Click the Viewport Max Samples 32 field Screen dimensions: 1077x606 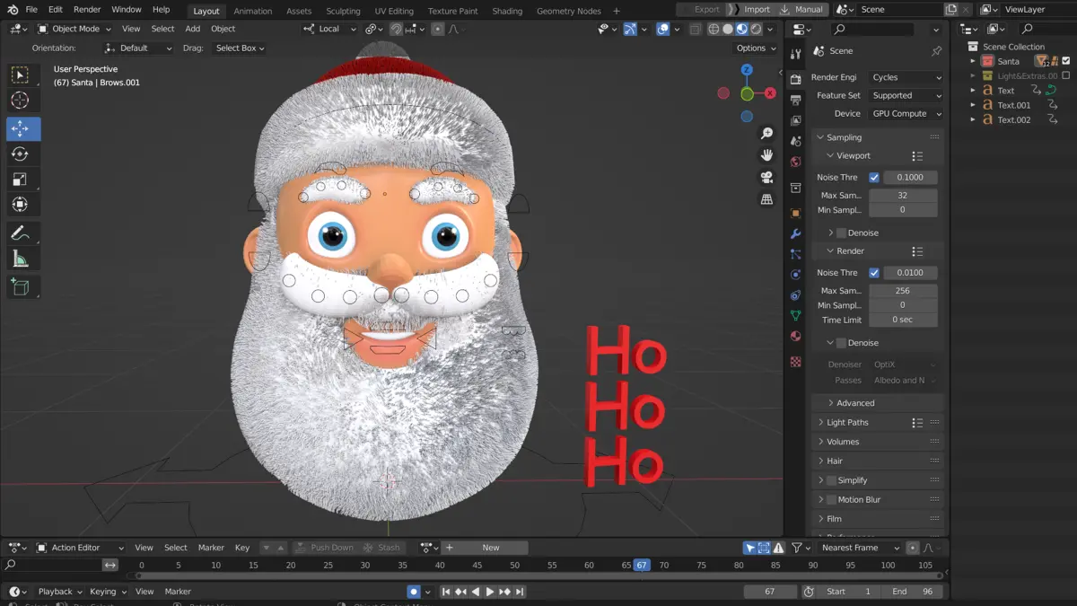tap(903, 196)
